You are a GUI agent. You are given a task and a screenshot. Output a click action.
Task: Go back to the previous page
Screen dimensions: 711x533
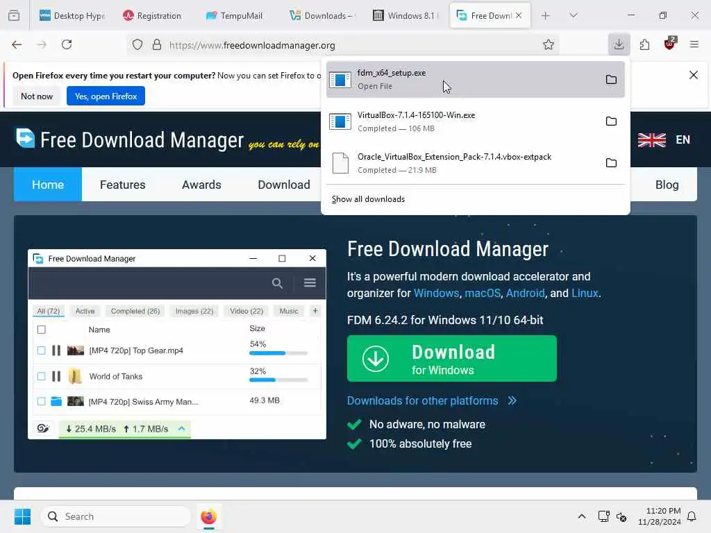[x=17, y=44]
